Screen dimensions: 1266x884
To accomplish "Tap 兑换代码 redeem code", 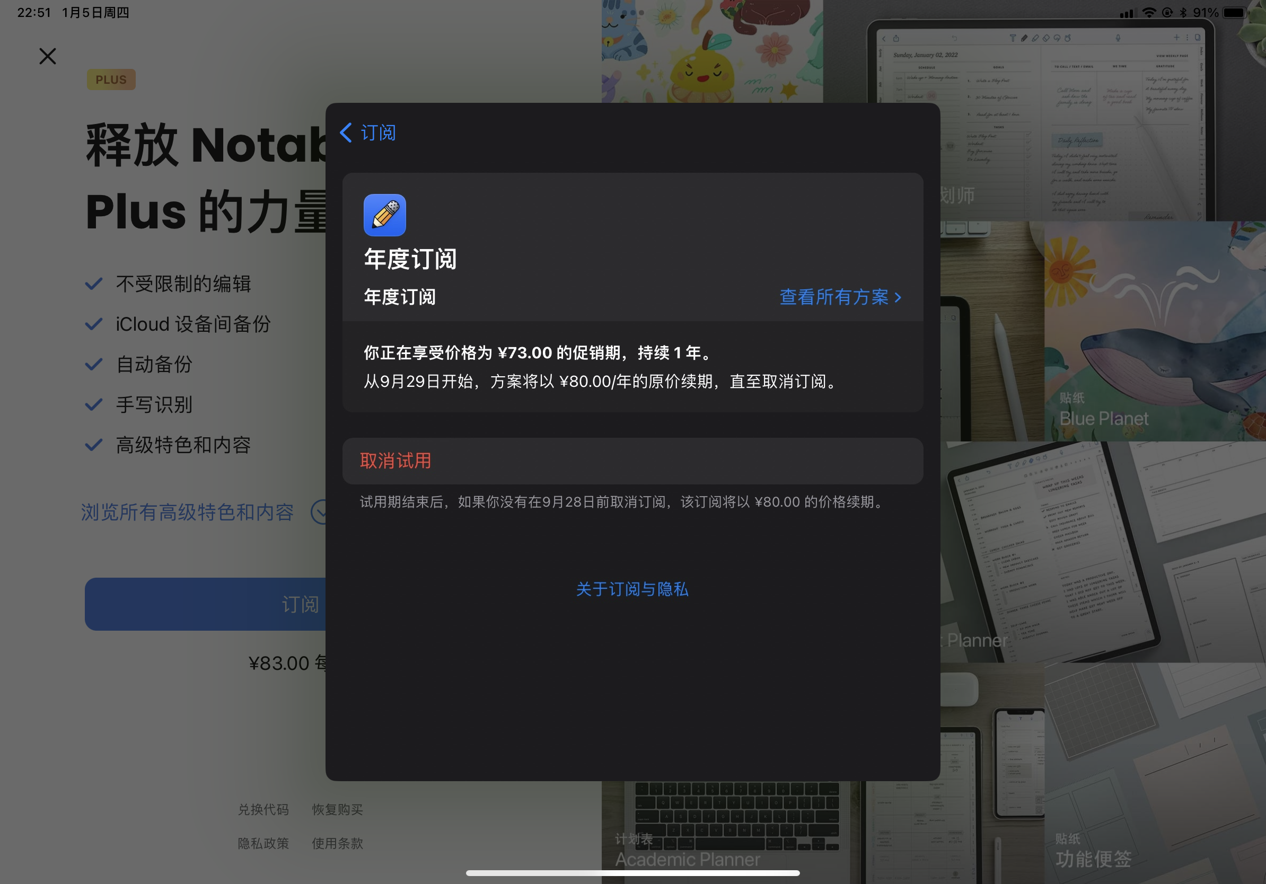I will pos(263,809).
